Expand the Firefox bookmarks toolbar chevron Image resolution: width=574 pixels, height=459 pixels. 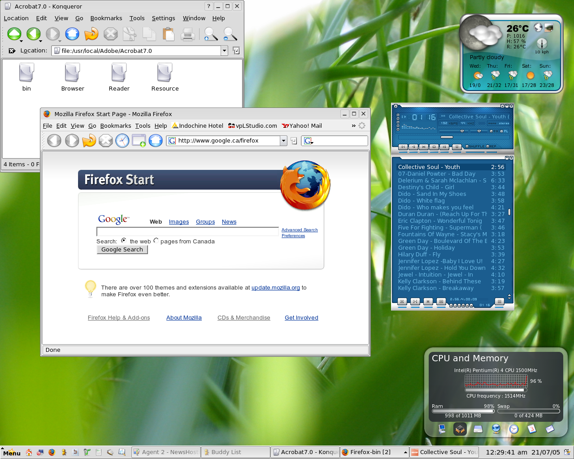tap(353, 126)
